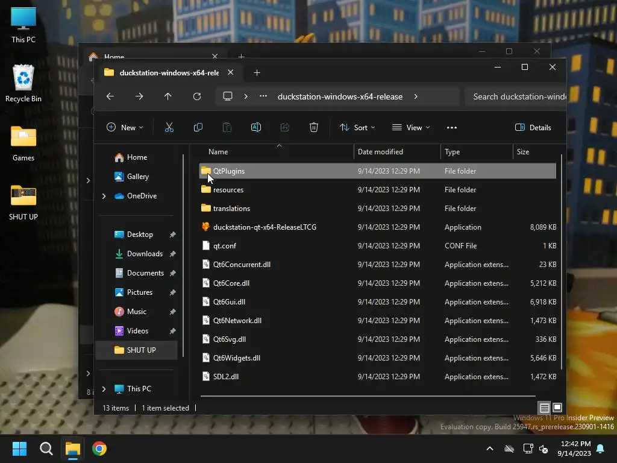
Task: Click the File Explorer taskbar icon
Action: 73,449
